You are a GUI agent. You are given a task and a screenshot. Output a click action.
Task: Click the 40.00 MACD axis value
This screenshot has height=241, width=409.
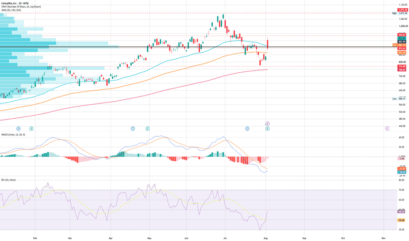402,138
